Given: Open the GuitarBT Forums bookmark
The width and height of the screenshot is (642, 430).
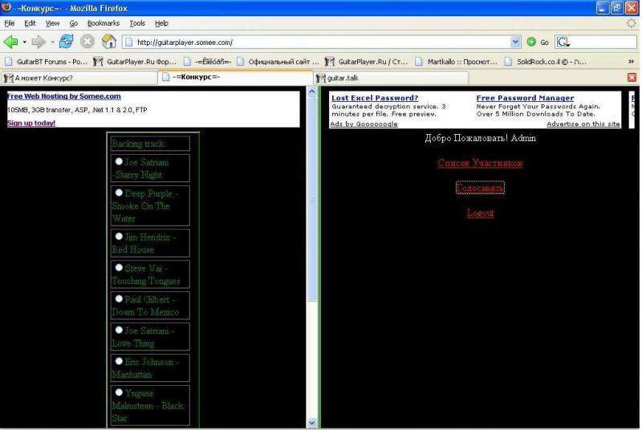Looking at the screenshot, I should click(x=47, y=61).
